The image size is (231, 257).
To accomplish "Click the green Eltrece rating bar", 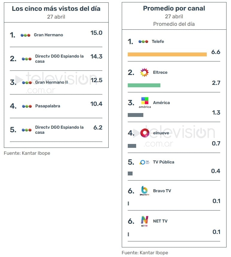I will tap(144, 85).
